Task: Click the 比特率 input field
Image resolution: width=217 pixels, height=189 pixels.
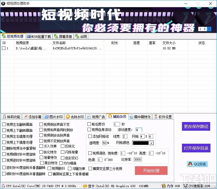Action: coord(138,159)
